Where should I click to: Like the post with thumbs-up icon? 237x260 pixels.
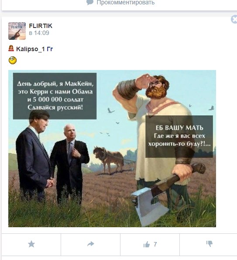click(147, 244)
